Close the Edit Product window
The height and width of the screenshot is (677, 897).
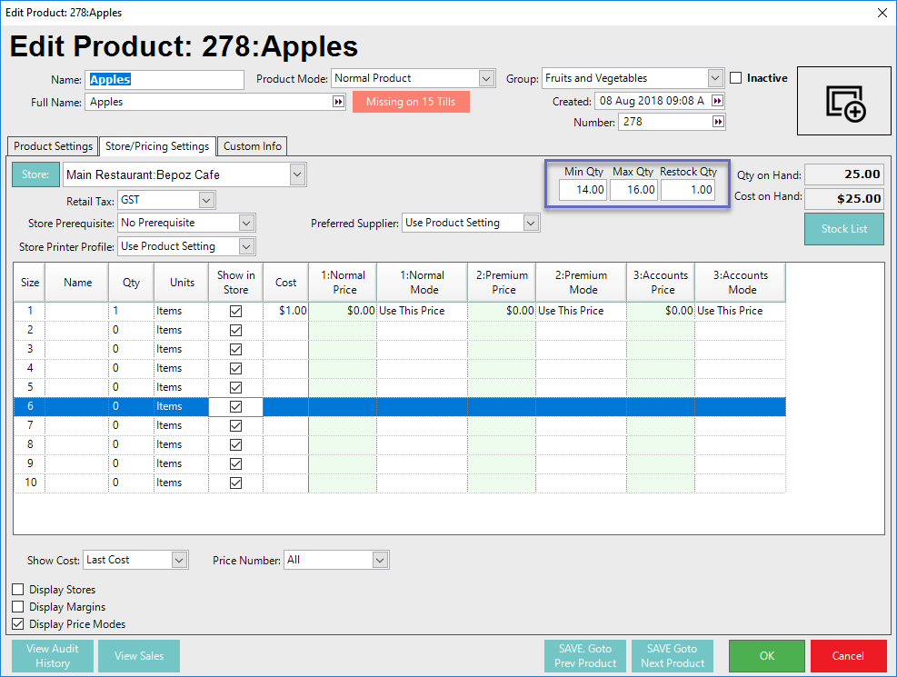pyautogui.click(x=881, y=13)
